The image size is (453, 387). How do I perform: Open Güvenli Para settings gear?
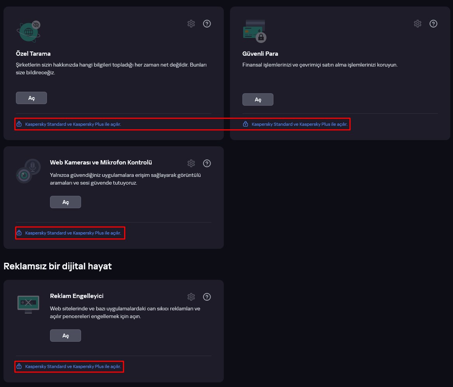pyautogui.click(x=417, y=24)
